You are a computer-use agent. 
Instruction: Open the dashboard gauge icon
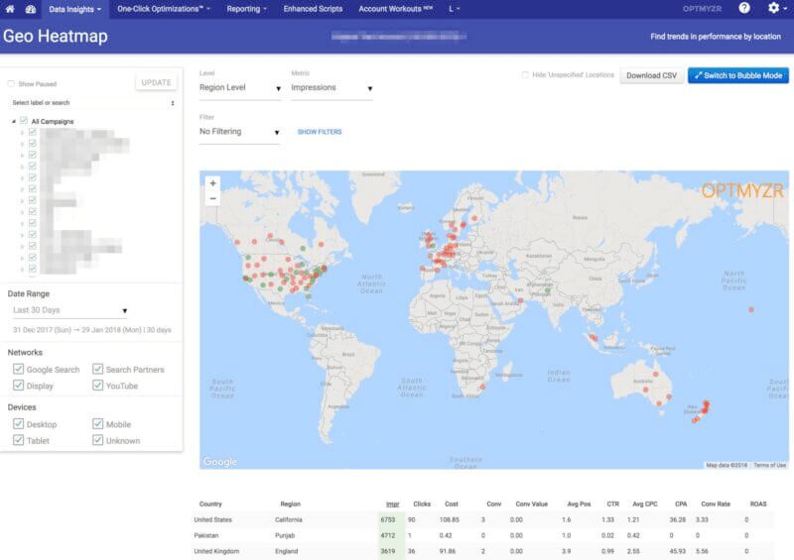[31, 9]
